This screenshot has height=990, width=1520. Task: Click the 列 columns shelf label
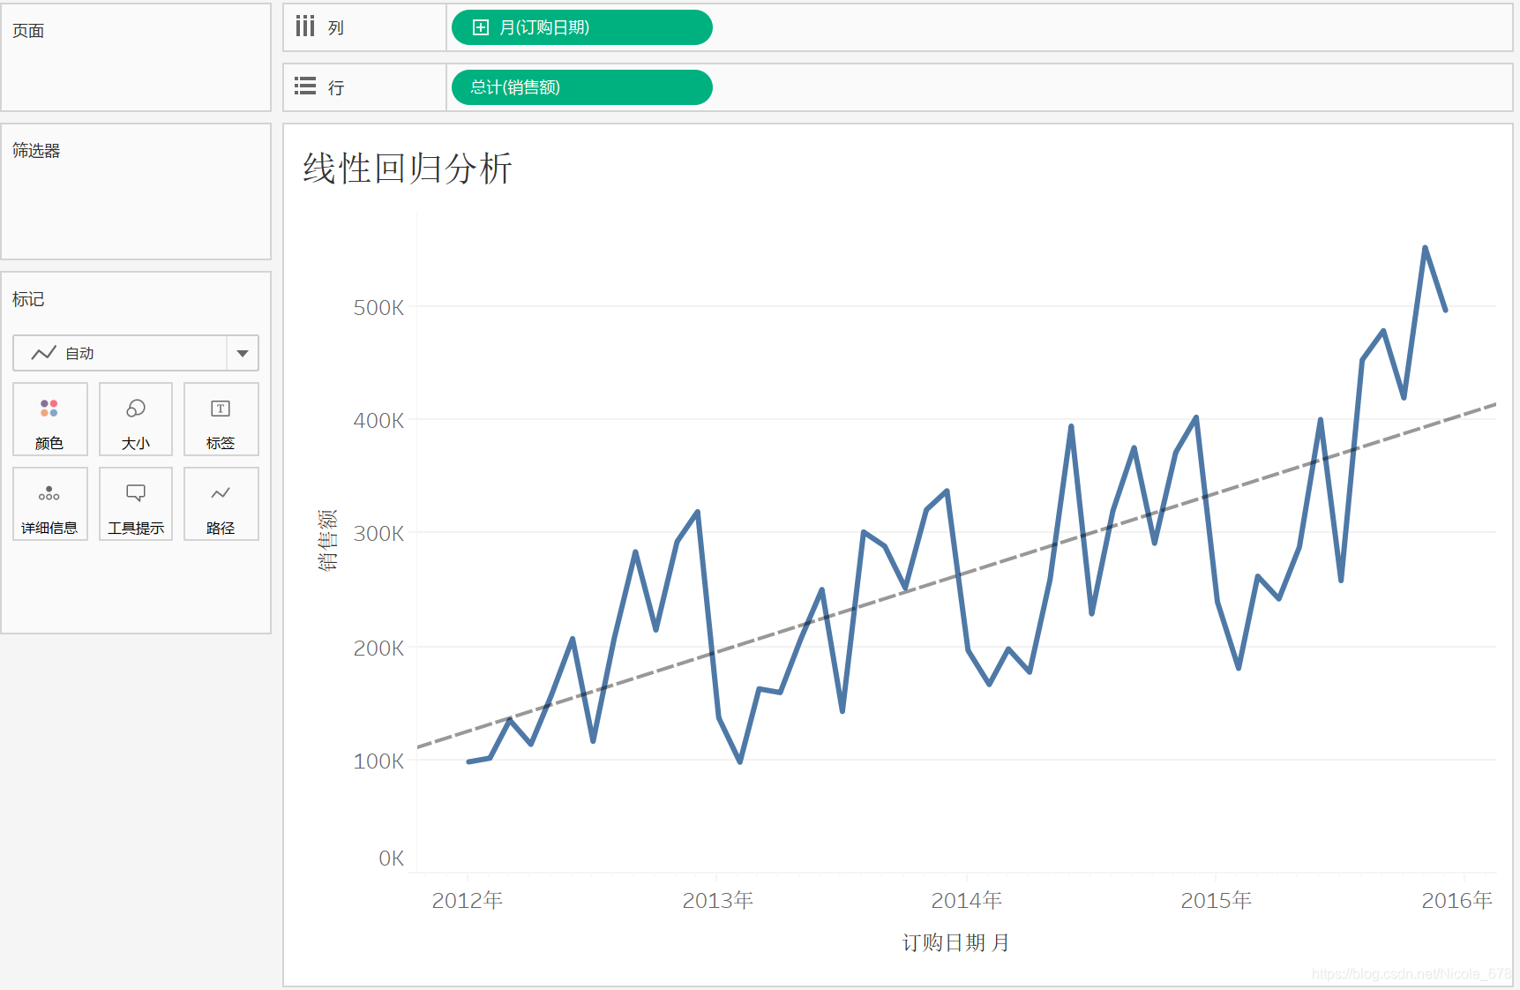336,27
